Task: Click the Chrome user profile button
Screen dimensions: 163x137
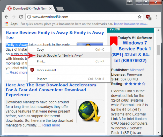Action: pyautogui.click(x=130, y=3)
